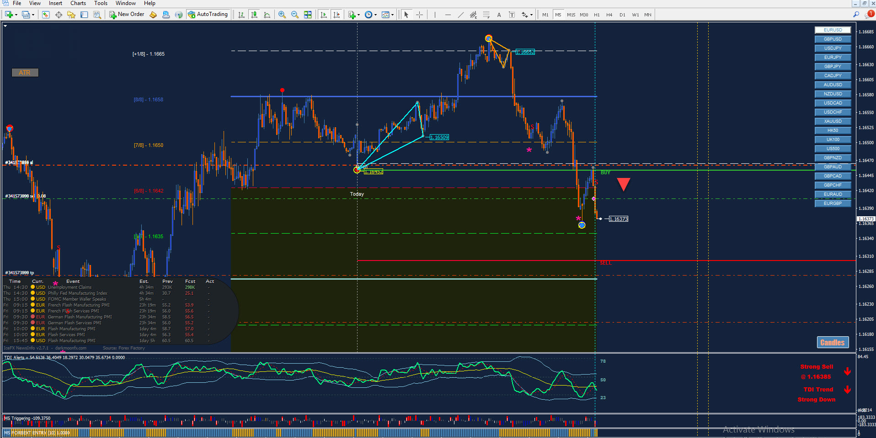876x438 pixels.
Task: Switch the chart symbol to GBPUSD
Action: coord(833,39)
